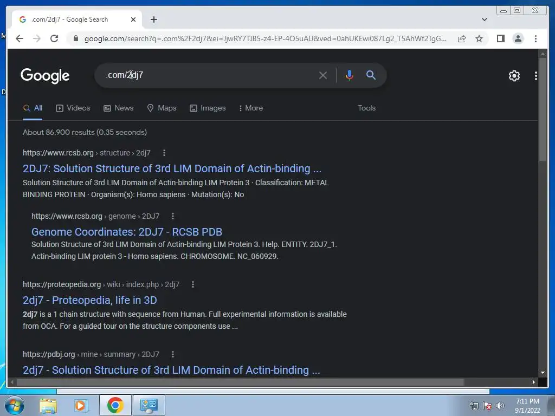Open more options for rcsb genome result
The image size is (555, 416).
click(173, 216)
